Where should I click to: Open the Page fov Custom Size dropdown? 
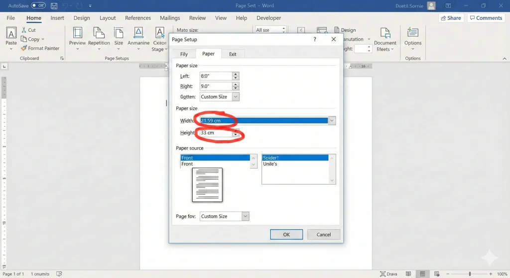coord(246,216)
